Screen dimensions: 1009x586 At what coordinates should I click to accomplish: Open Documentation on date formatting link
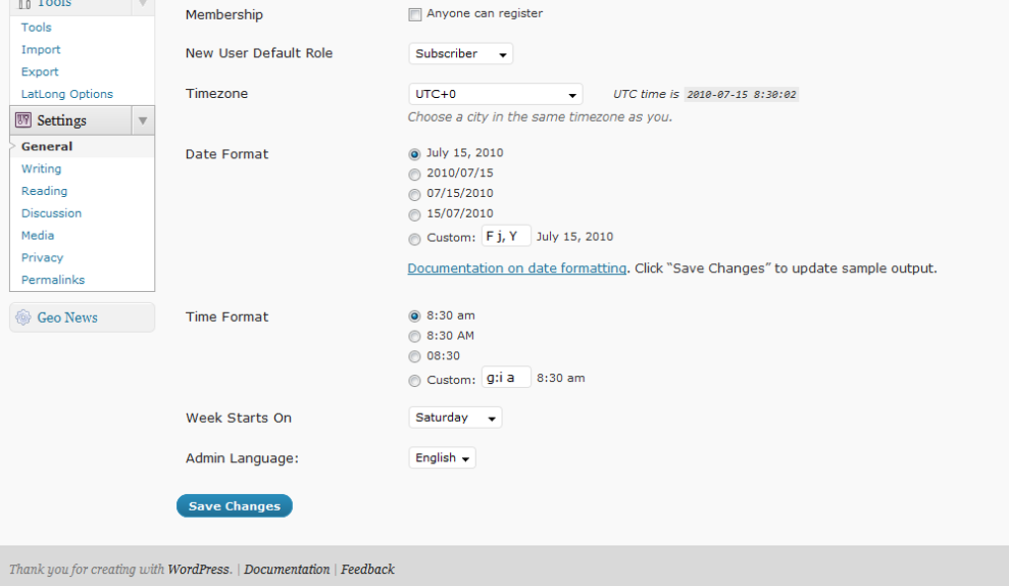514,267
